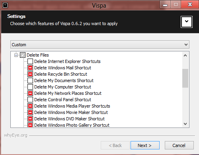Toggle Delete Windows DVD Maker Shortcut checkbox
The width and height of the screenshot is (199, 155).
pyautogui.click(x=30, y=119)
